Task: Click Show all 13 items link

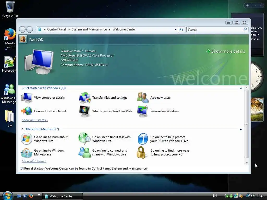Action: 35,120
